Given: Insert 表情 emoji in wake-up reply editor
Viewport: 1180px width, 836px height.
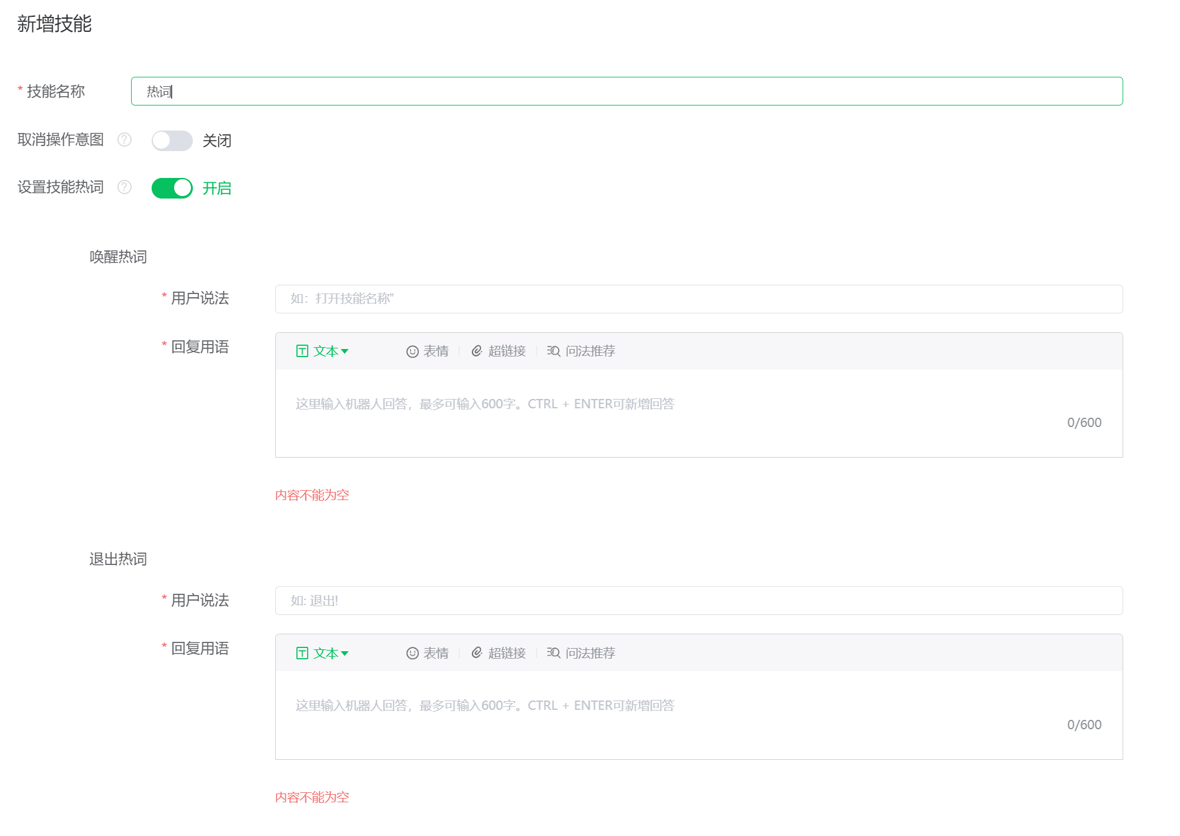Looking at the screenshot, I should coord(427,352).
